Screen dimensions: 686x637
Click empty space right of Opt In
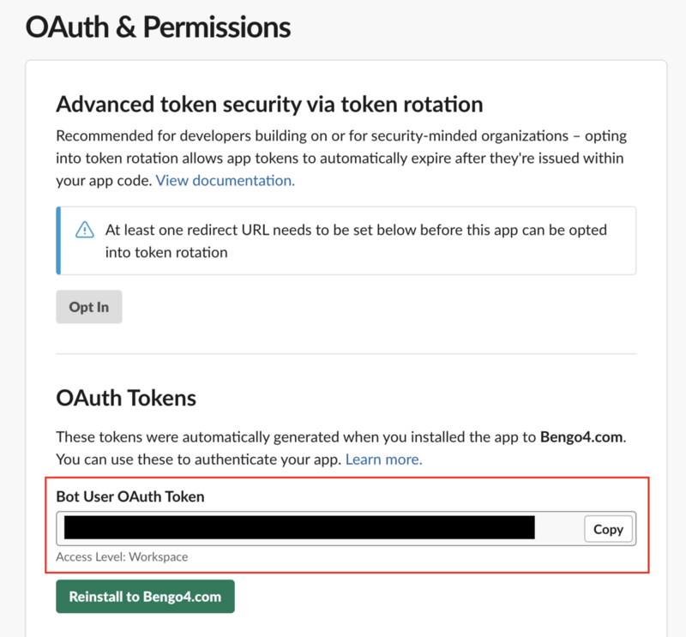tap(376, 307)
